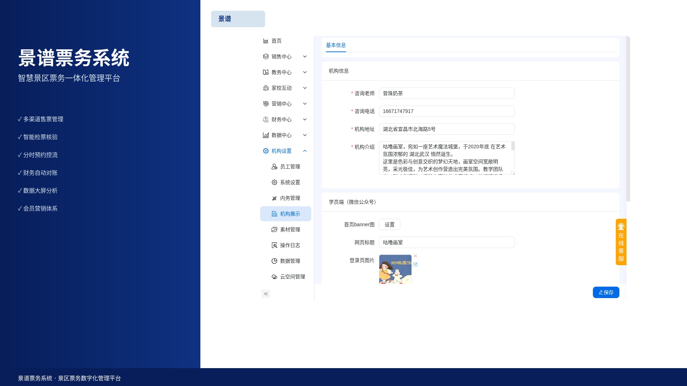Screen dimensions: 687x386
Task: Click the 云空间管理 cloud icon
Action: click(274, 277)
